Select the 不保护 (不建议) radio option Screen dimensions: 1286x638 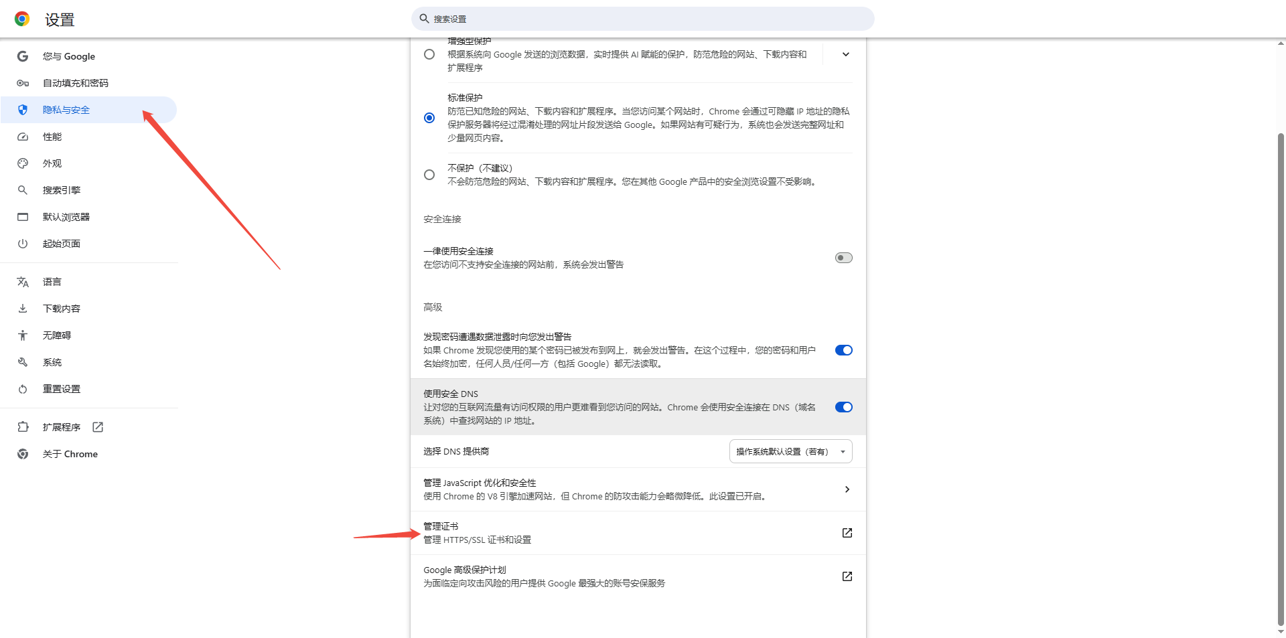pyautogui.click(x=429, y=175)
